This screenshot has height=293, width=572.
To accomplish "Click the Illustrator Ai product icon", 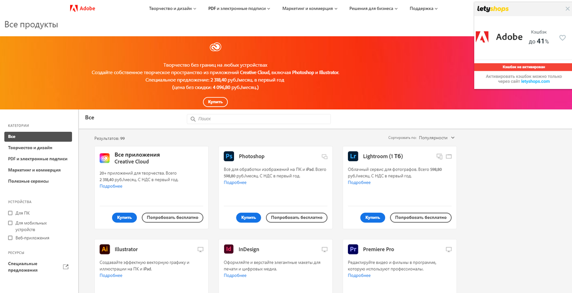I will point(105,249).
